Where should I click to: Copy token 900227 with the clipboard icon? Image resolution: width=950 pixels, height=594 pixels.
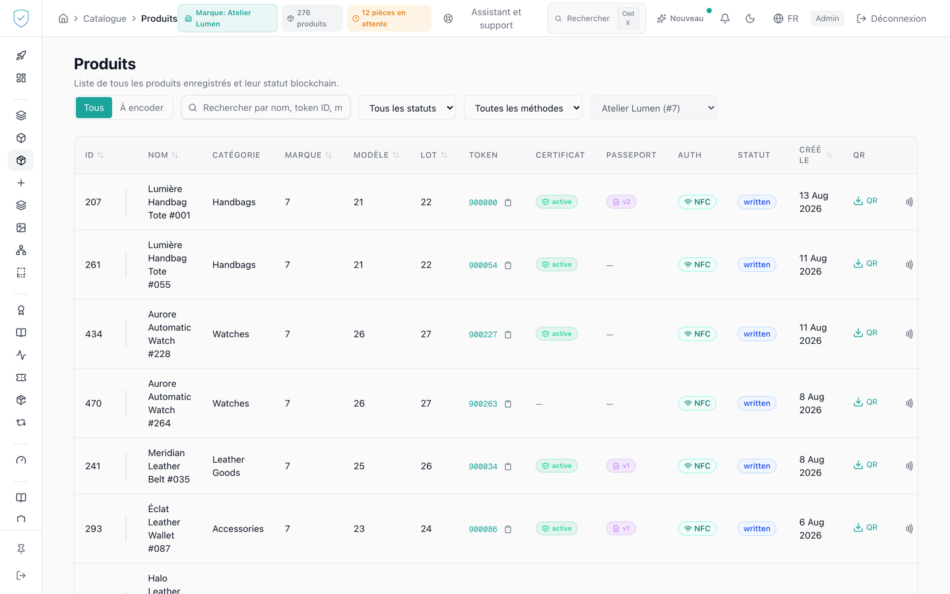pos(508,335)
